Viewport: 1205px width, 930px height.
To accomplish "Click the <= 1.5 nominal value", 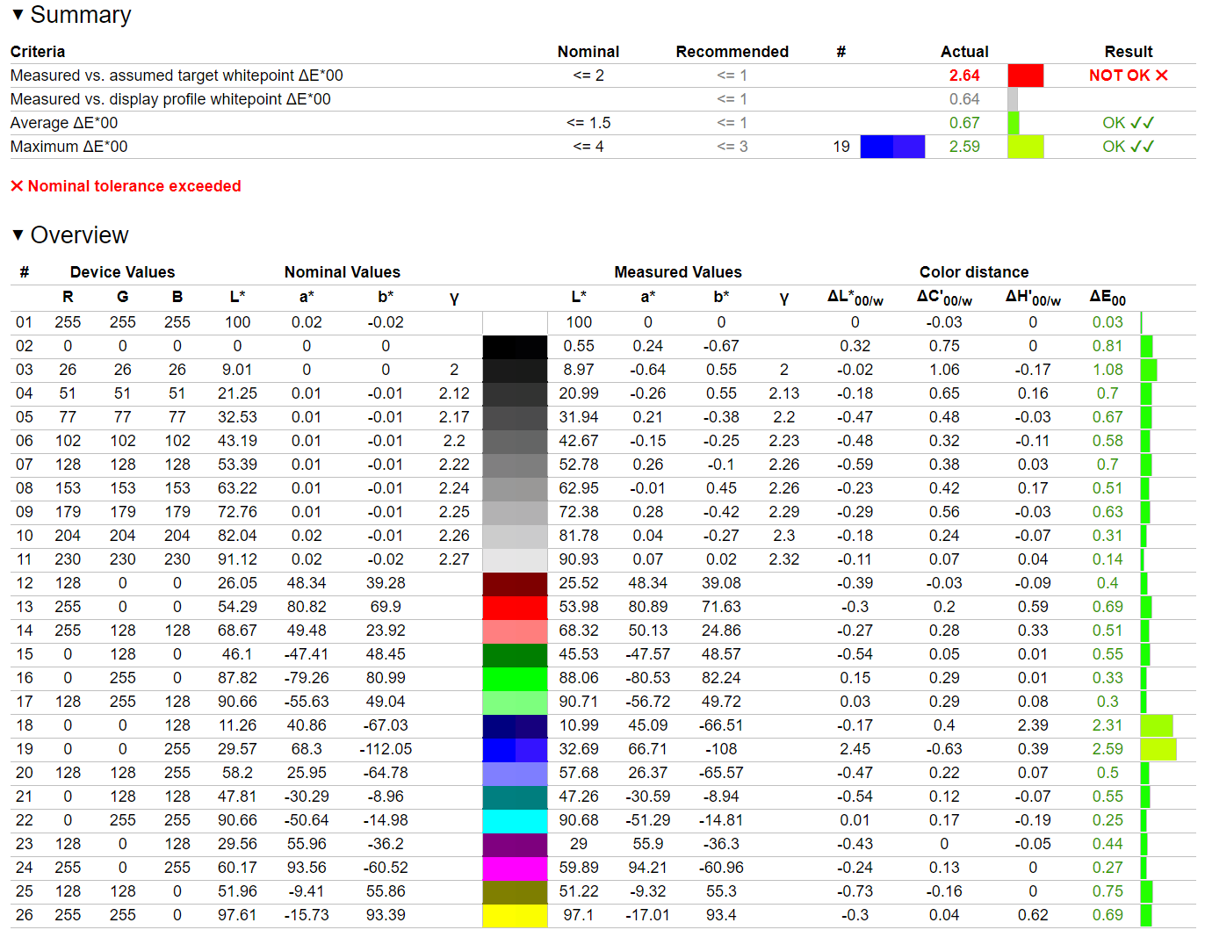I will tap(588, 123).
